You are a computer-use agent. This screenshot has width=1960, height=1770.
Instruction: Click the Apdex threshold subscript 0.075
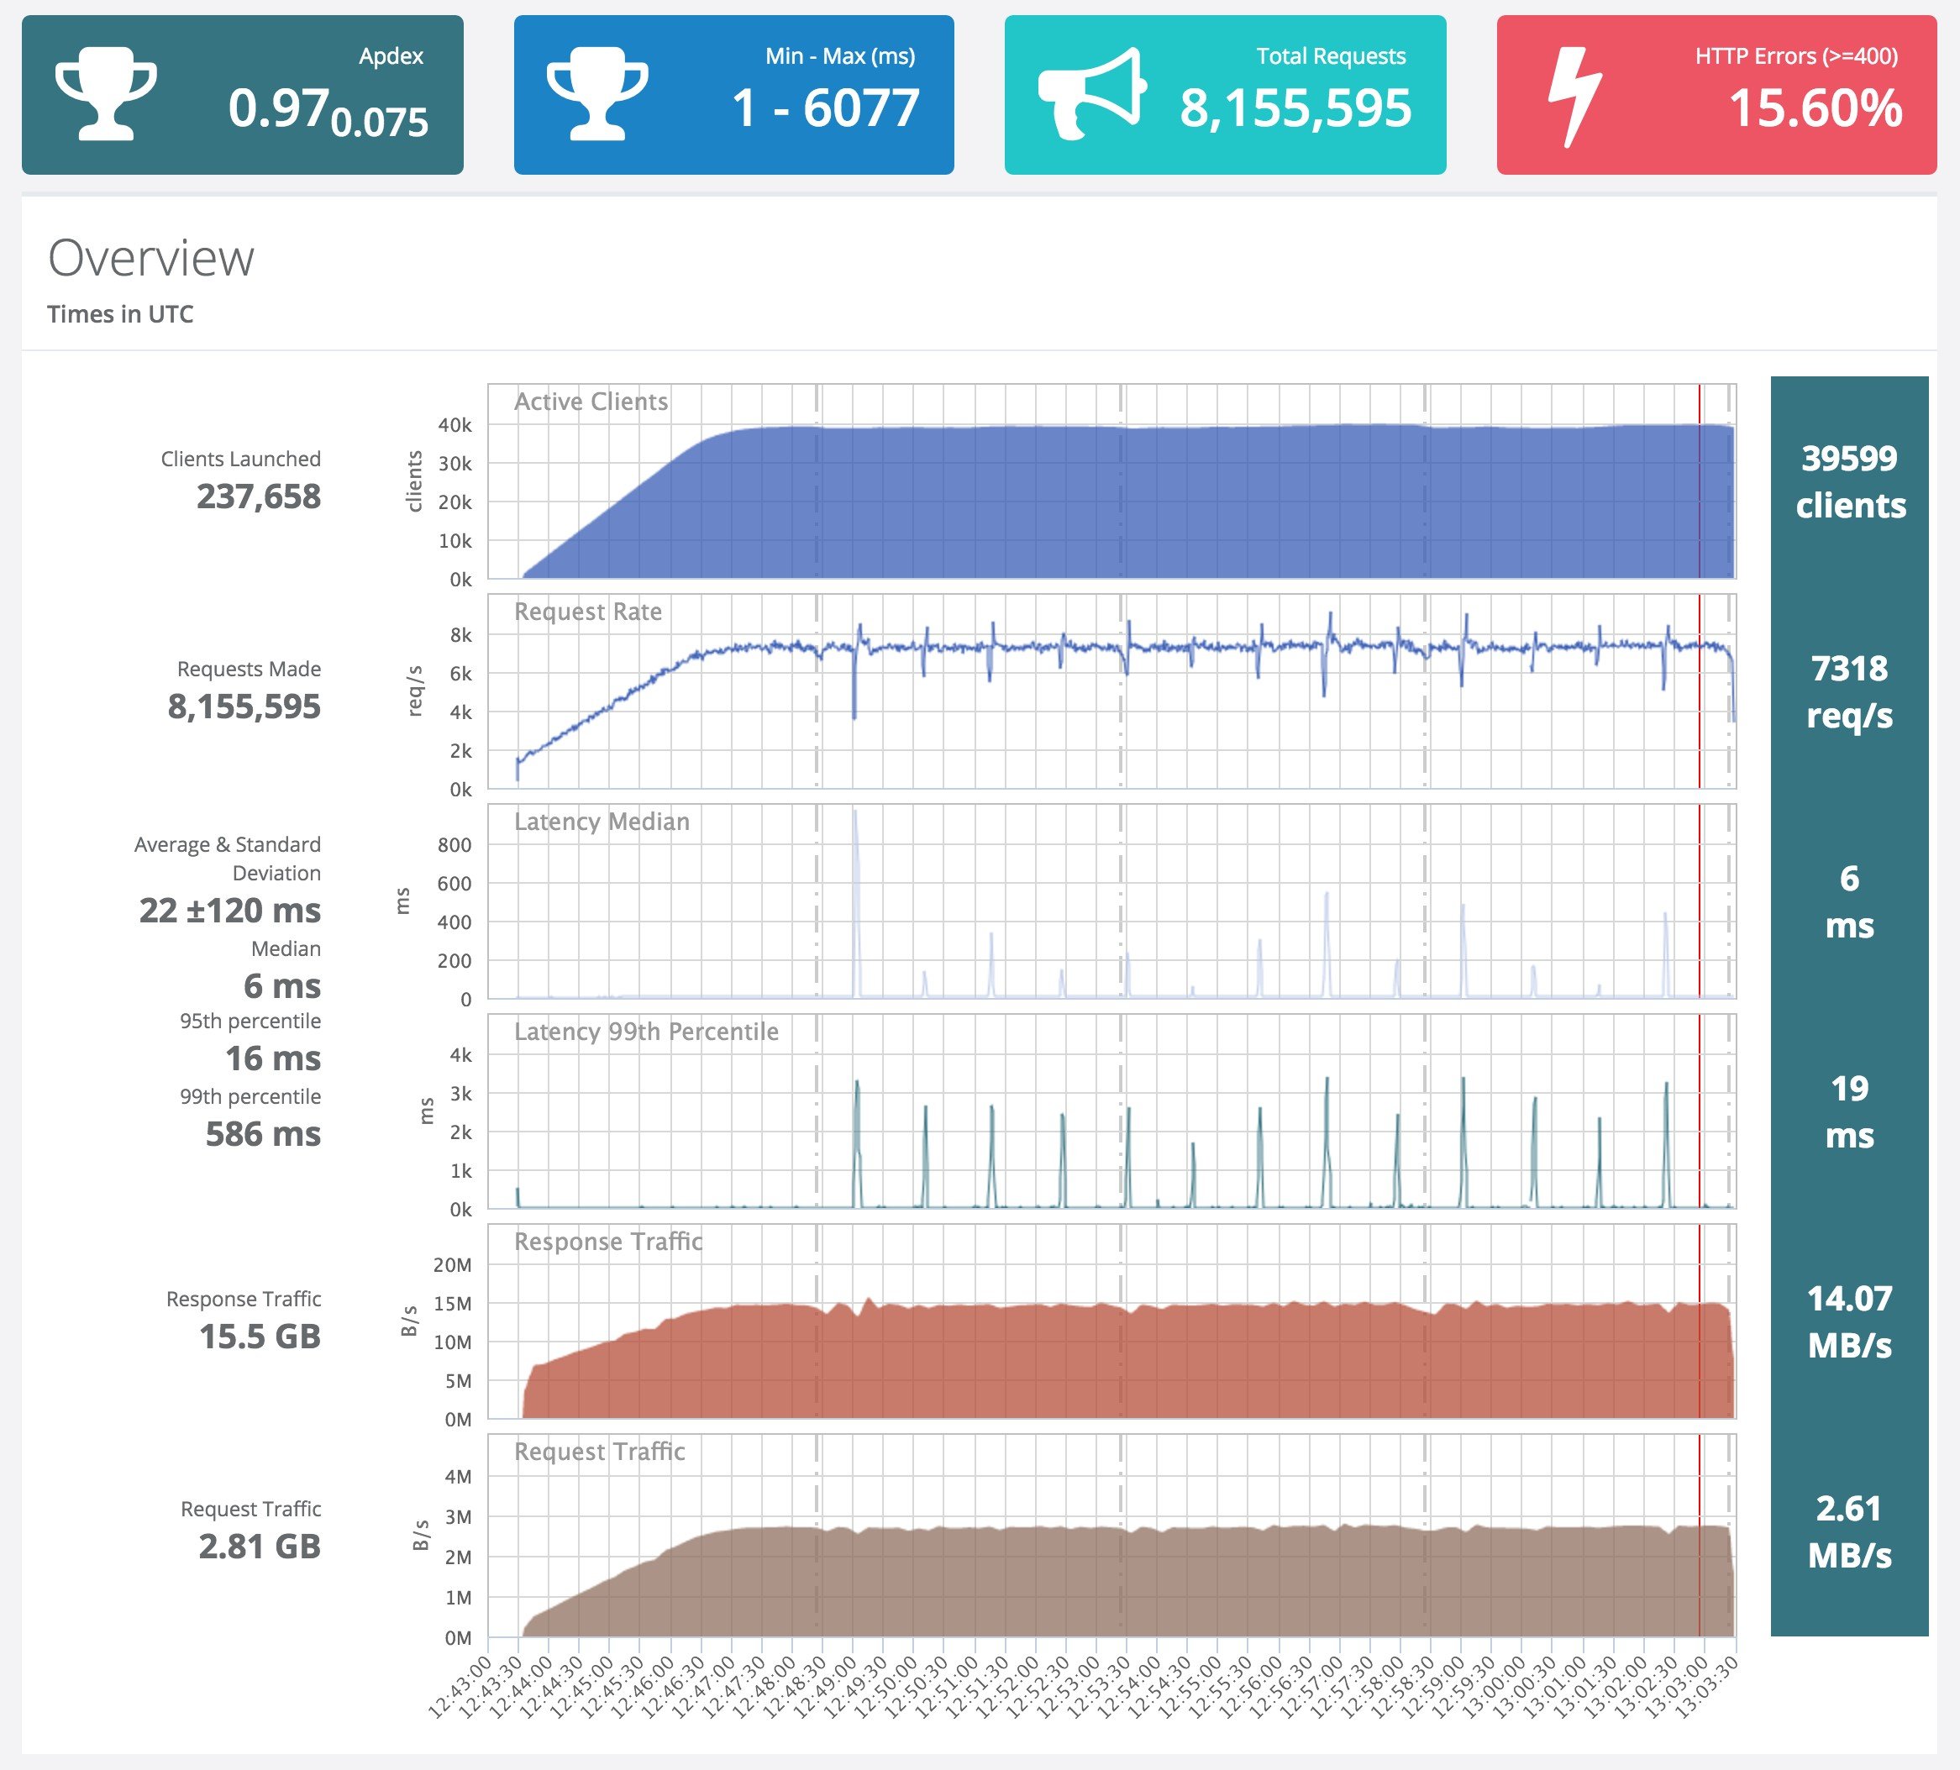(379, 123)
